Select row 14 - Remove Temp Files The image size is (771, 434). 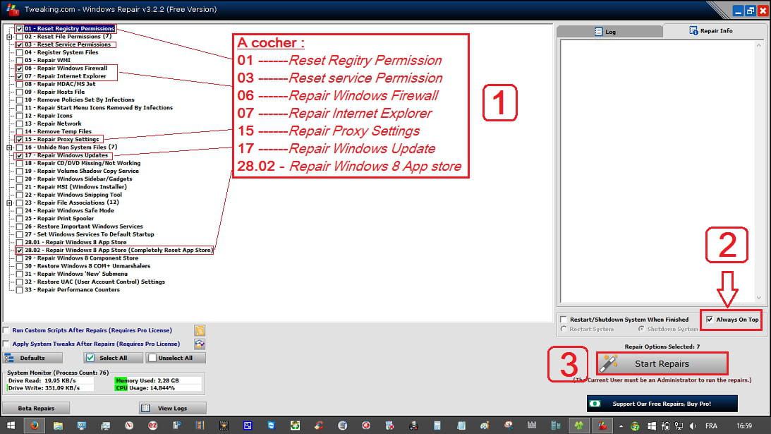(x=58, y=132)
